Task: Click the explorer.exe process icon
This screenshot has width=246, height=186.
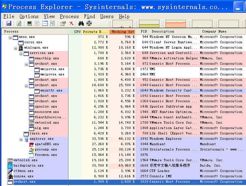Action: (27, 139)
